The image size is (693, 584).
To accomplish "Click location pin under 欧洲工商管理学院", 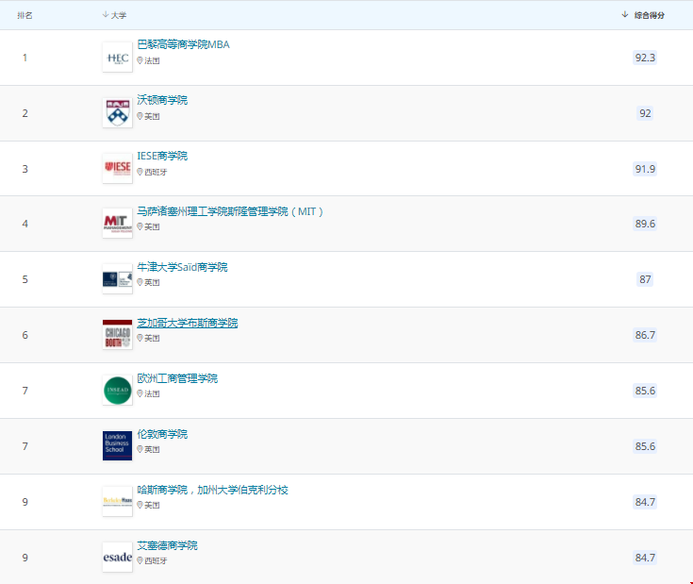I will [140, 393].
